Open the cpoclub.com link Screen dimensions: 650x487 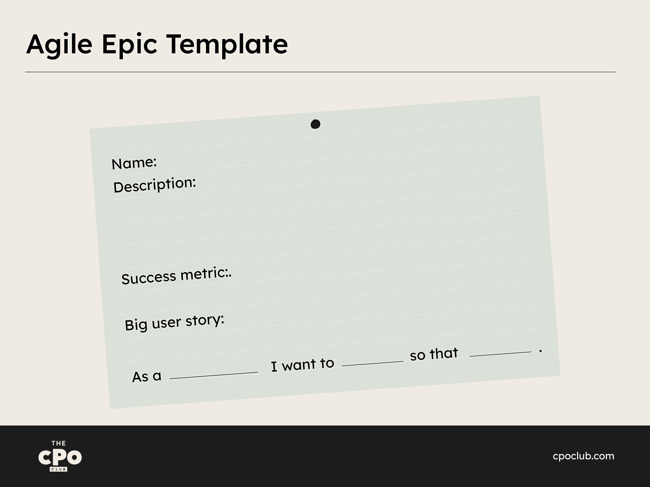point(583,456)
